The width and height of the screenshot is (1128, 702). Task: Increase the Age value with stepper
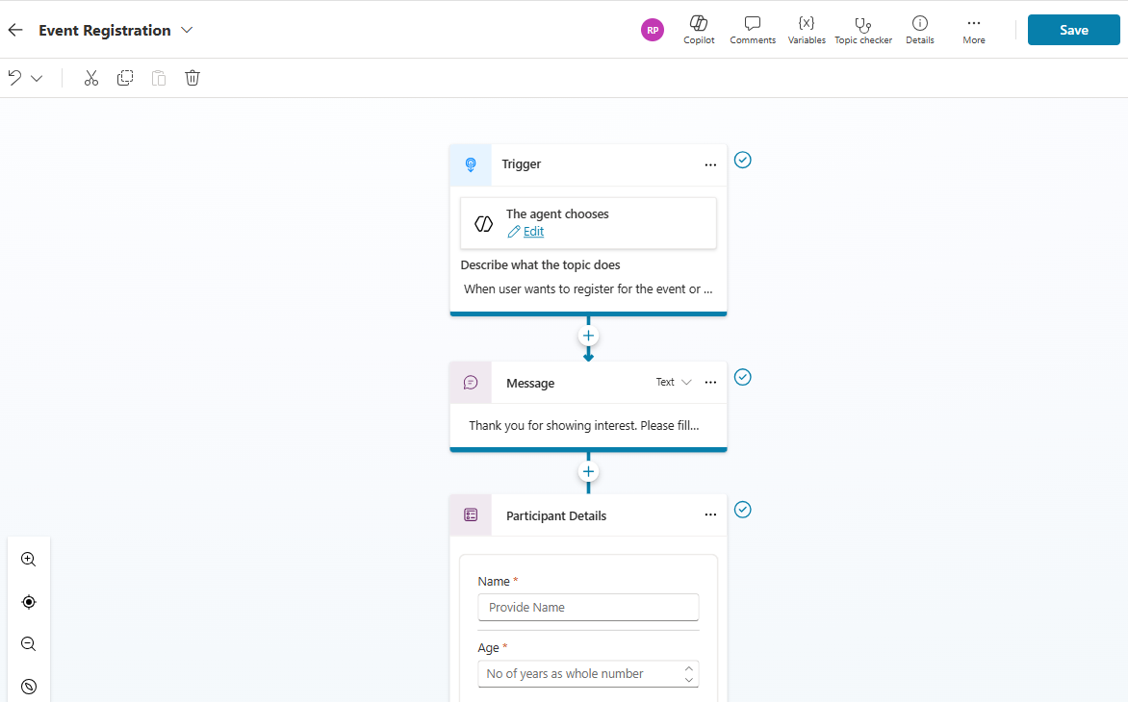689,667
